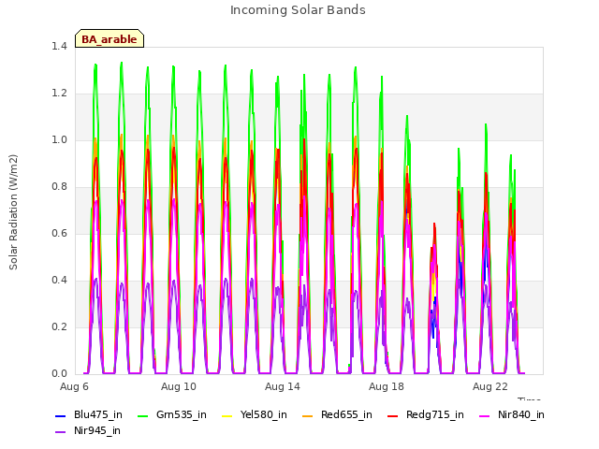599x449 pixels.
Task: Select the Nir840_in legend label
Action: pos(521,415)
